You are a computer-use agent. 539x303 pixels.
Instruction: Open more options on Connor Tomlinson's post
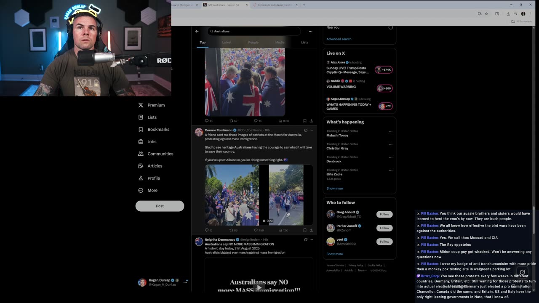312,130
